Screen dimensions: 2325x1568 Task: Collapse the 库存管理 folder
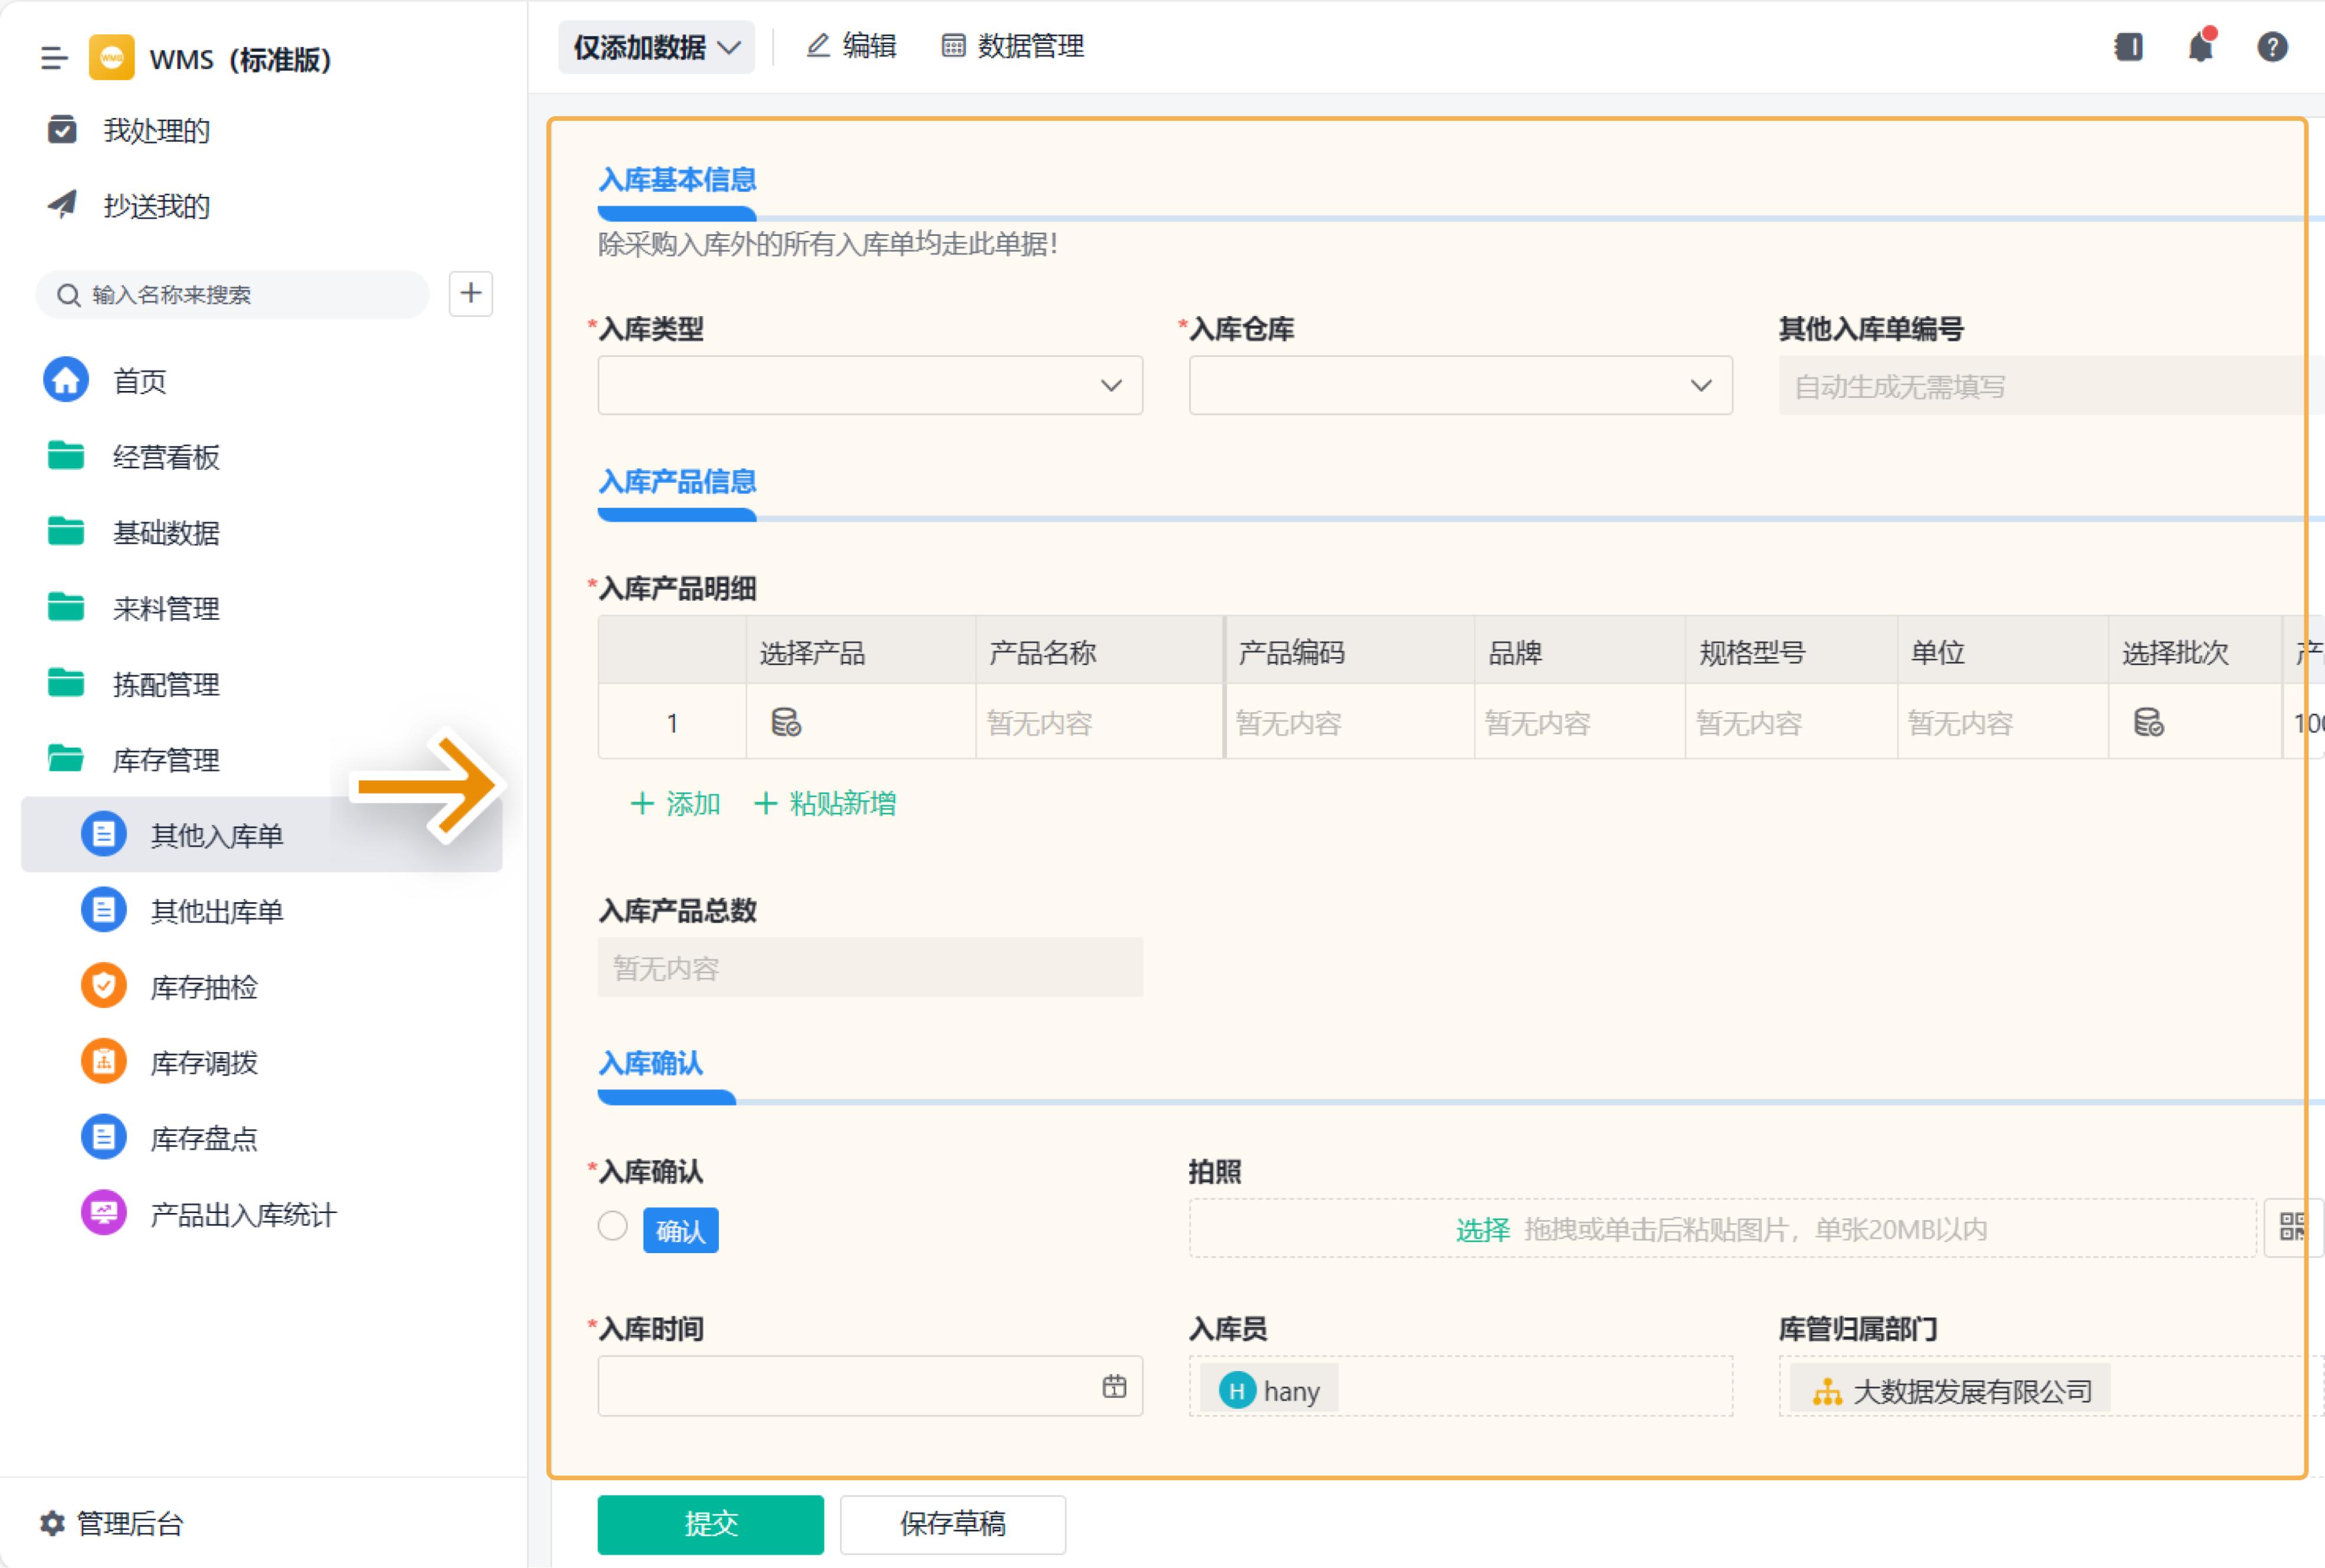point(165,760)
